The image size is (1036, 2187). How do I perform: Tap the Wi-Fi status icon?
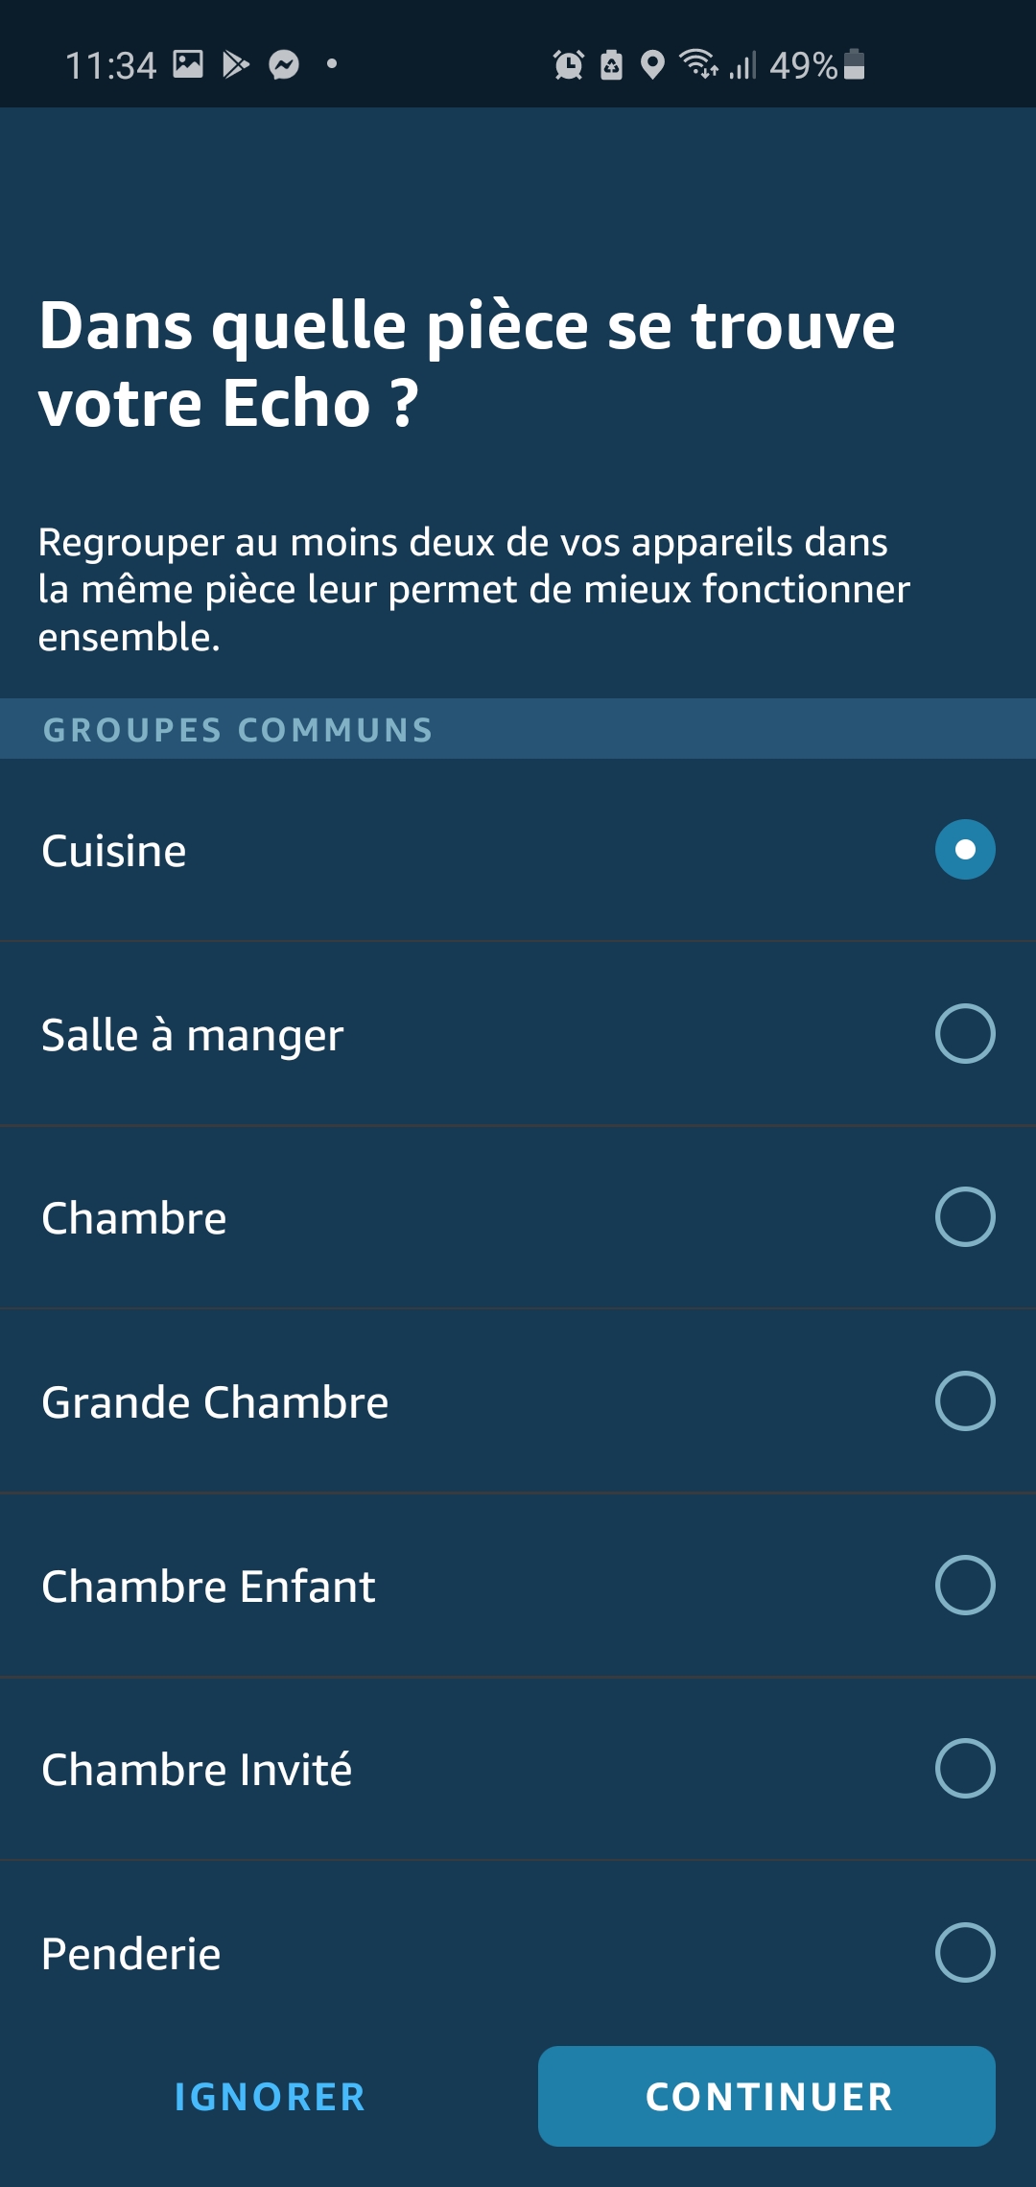(698, 64)
